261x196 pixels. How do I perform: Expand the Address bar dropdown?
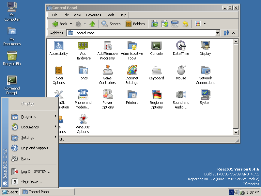point(218,33)
